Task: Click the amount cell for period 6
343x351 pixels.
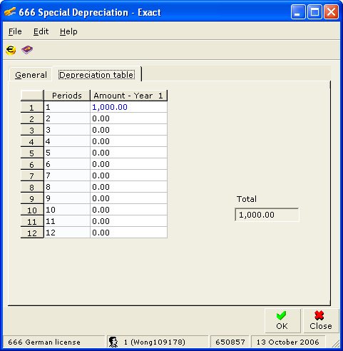Action: [x=129, y=164]
